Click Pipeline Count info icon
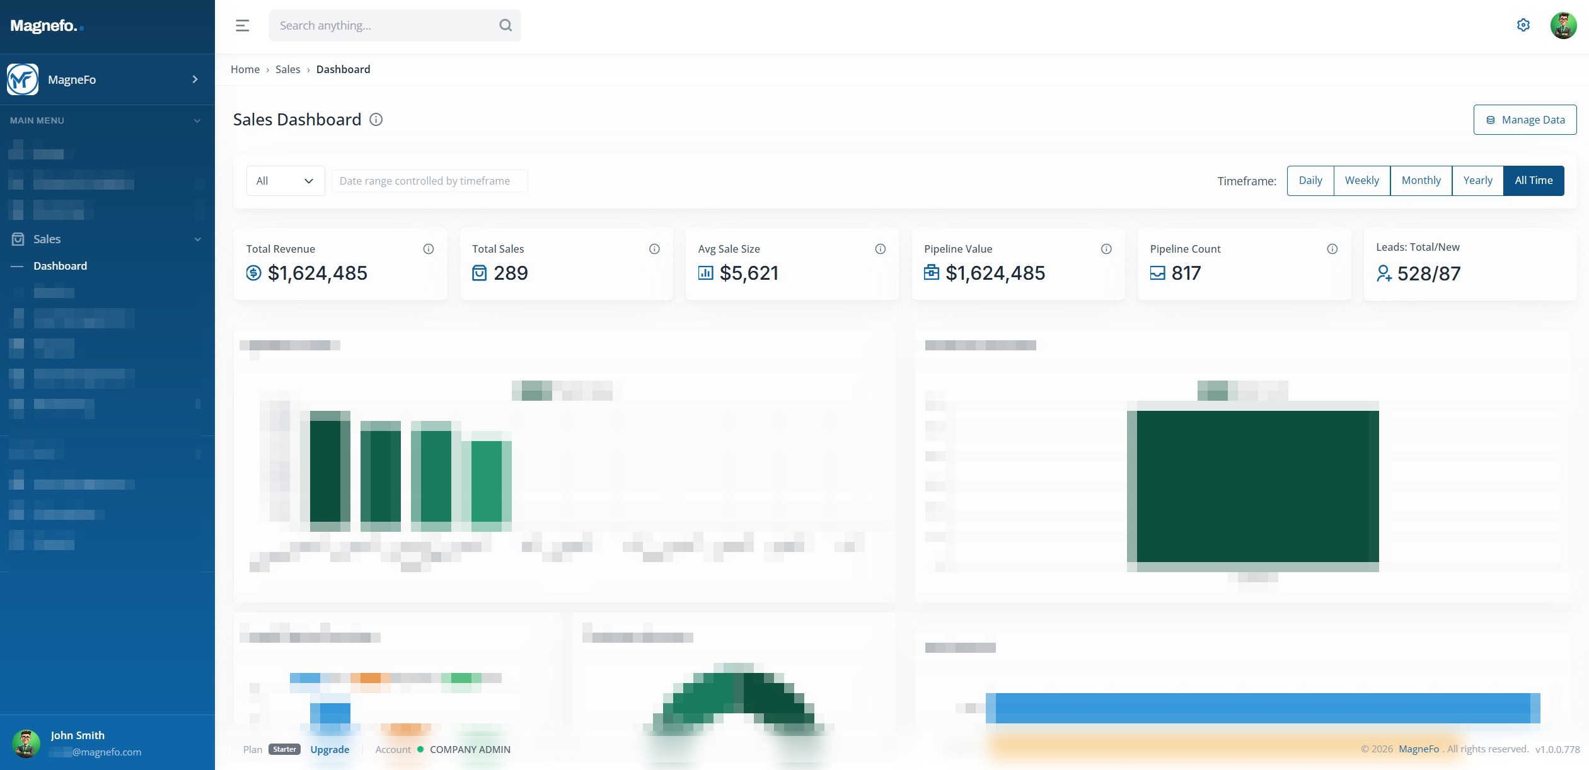The image size is (1589, 770). click(1332, 249)
